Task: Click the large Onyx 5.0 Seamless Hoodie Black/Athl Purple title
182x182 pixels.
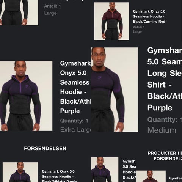Action: coord(75,87)
